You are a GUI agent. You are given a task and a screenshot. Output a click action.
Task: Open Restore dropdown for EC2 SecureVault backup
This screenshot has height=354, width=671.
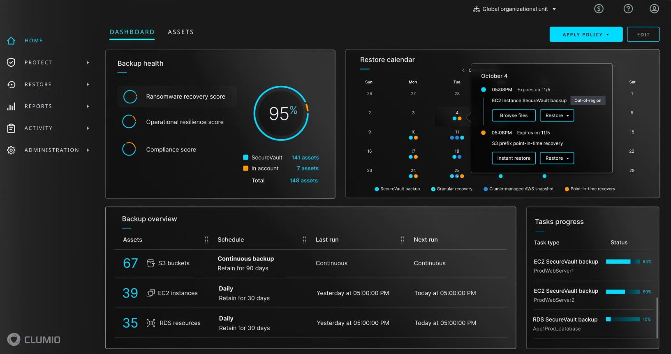pyautogui.click(x=557, y=115)
